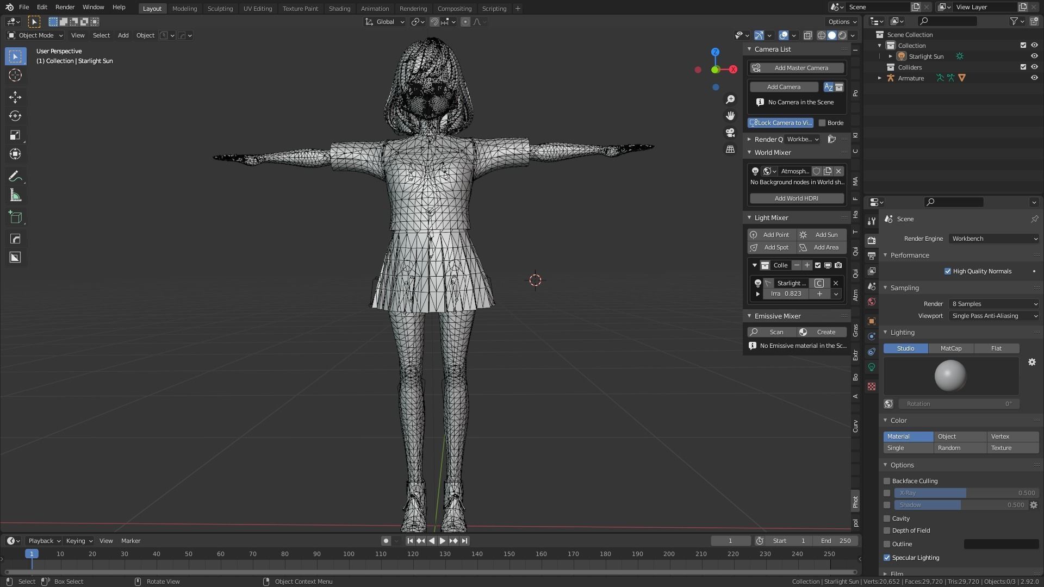Open studio light settings gear
The height and width of the screenshot is (587, 1044).
tap(1032, 362)
